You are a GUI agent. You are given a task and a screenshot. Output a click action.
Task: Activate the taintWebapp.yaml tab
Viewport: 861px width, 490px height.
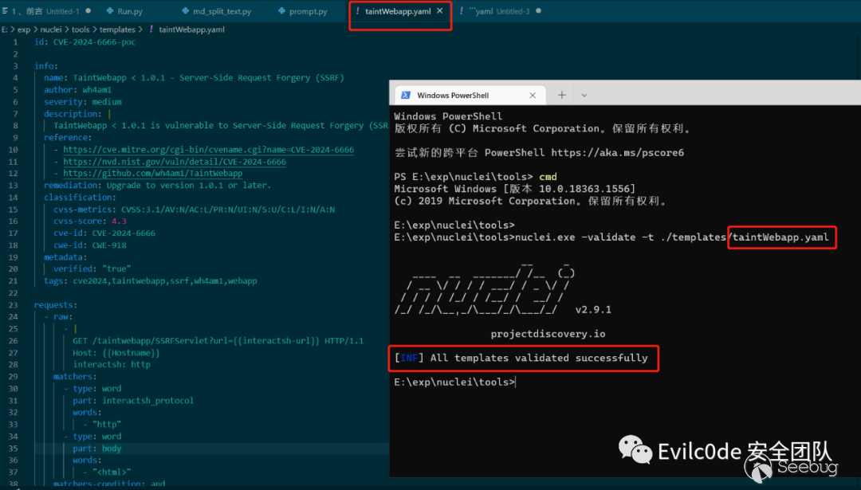398,11
